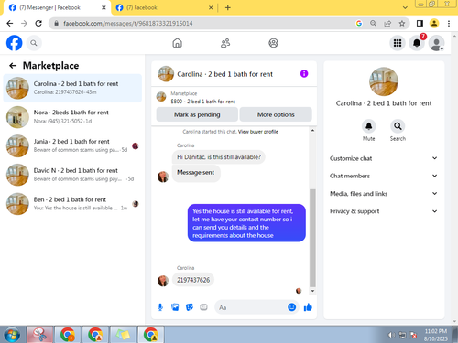The width and height of the screenshot is (458, 343).
Task: Open the emoji picker smiley icon
Action: click(x=291, y=307)
